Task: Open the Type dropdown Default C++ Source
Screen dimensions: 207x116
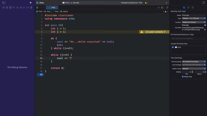Action: 194,18
